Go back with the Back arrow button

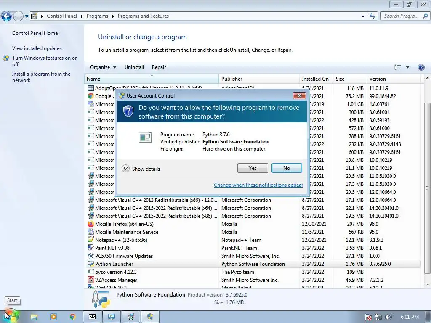(7, 16)
